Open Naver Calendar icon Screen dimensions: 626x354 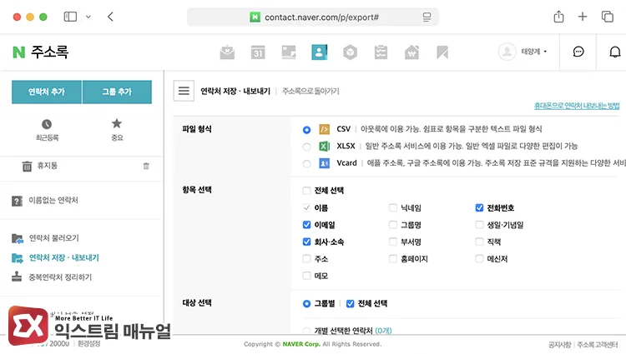(258, 52)
